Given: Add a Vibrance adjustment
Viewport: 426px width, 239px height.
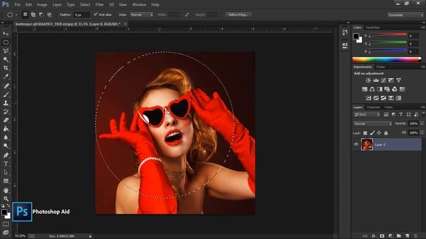Looking at the screenshot, I should point(399,80).
